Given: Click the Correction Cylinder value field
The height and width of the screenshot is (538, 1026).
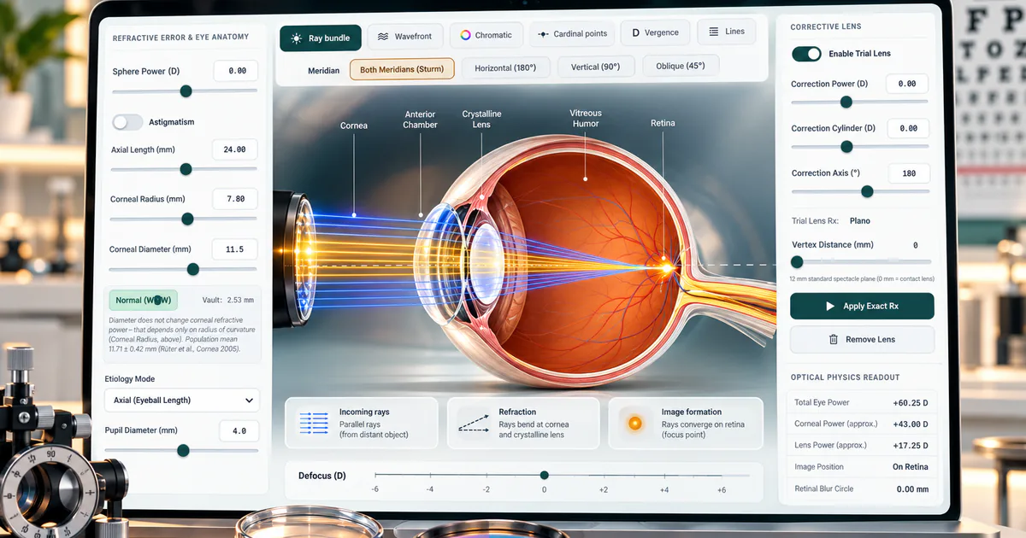Looking at the screenshot, I should coord(908,128).
